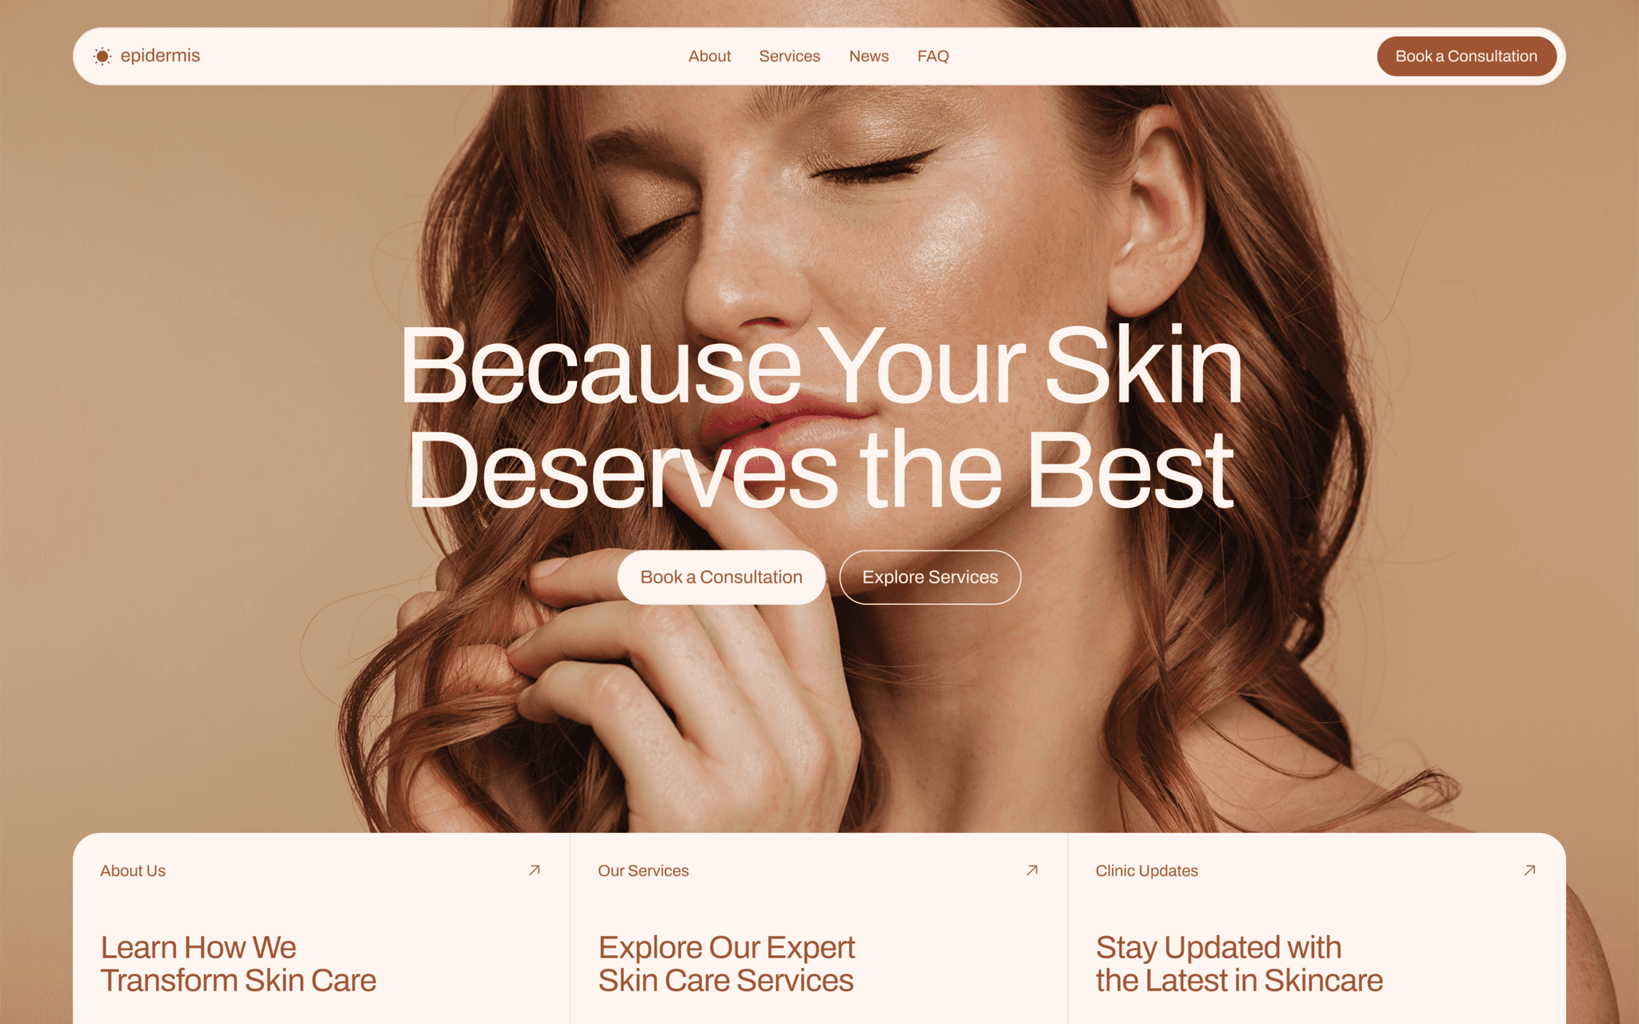The width and height of the screenshot is (1639, 1024).
Task: Open Explore Our Expert Skin Care Services
Action: 727,964
